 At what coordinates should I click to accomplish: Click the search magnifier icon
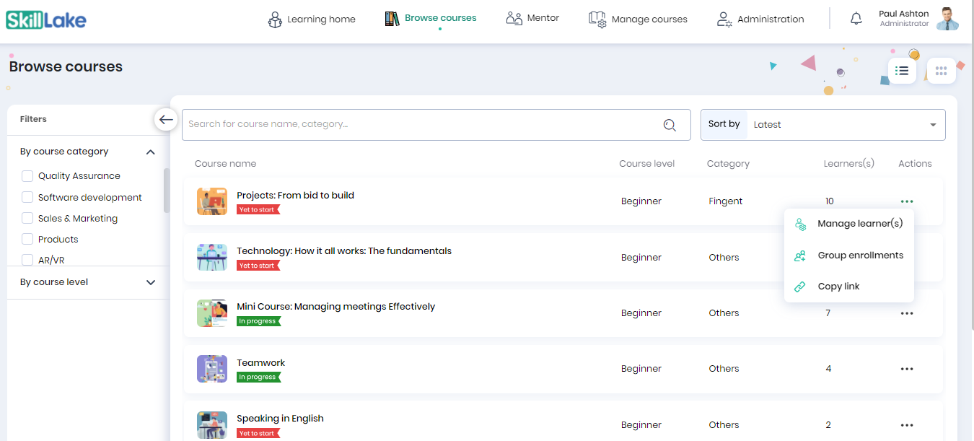click(x=670, y=125)
